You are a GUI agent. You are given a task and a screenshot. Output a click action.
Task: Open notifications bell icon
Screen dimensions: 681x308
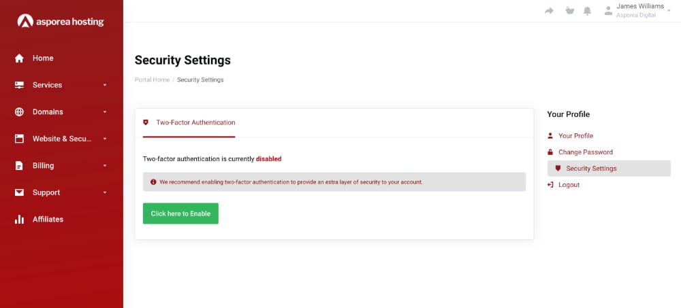587,11
